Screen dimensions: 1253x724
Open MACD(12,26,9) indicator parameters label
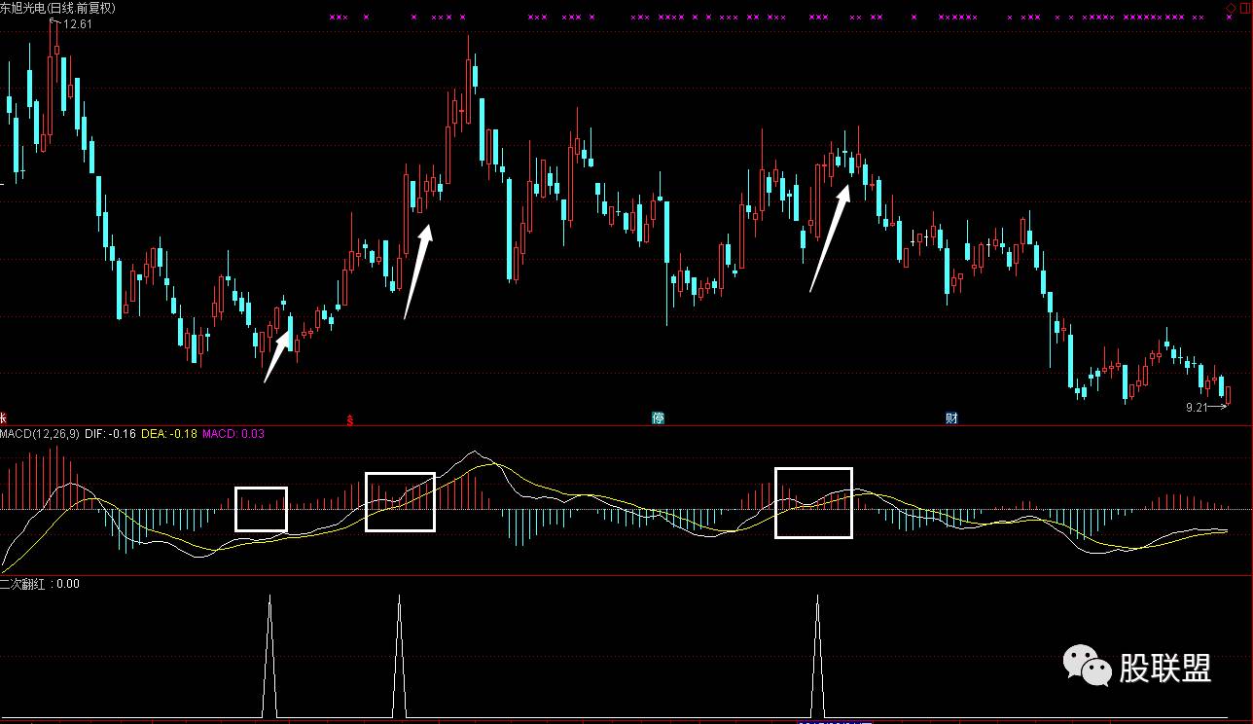coord(40,434)
